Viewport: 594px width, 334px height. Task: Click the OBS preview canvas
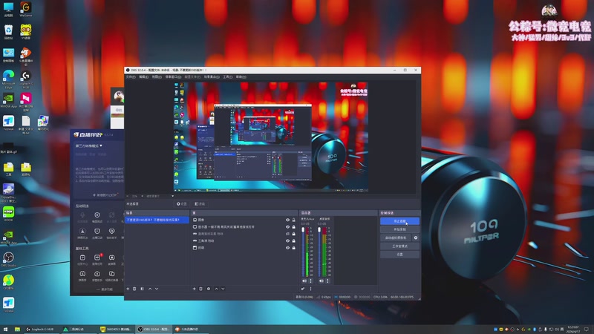tap(271, 137)
